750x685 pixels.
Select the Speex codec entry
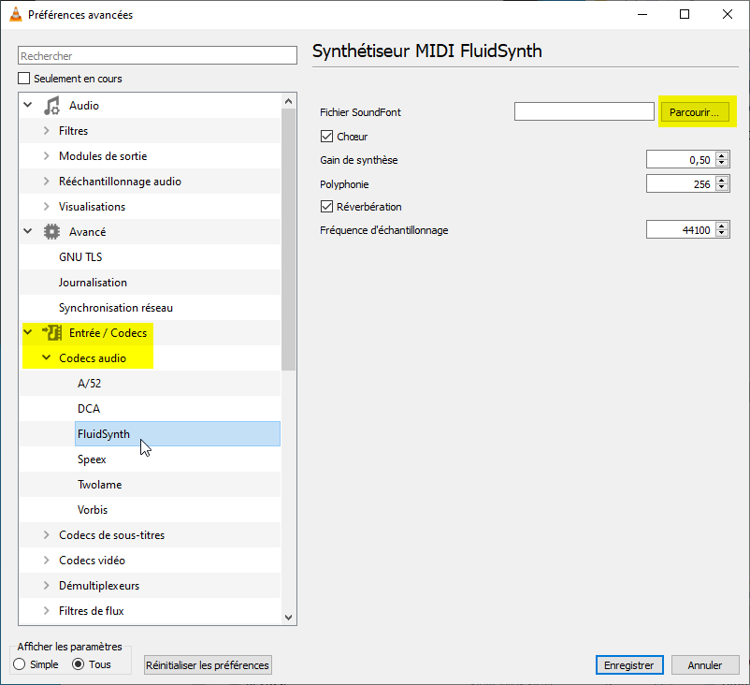tap(92, 459)
